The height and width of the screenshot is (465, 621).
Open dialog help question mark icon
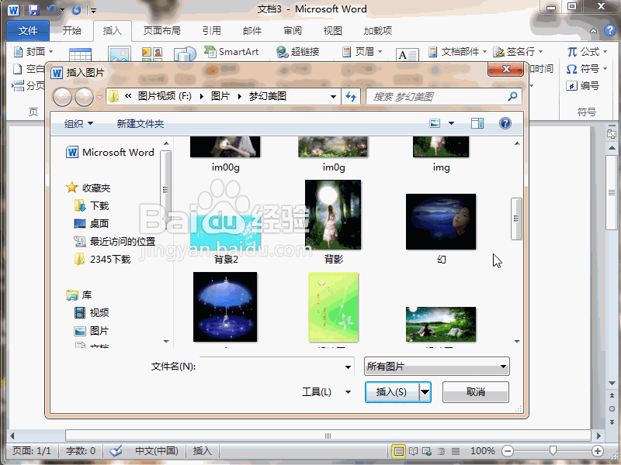click(505, 123)
